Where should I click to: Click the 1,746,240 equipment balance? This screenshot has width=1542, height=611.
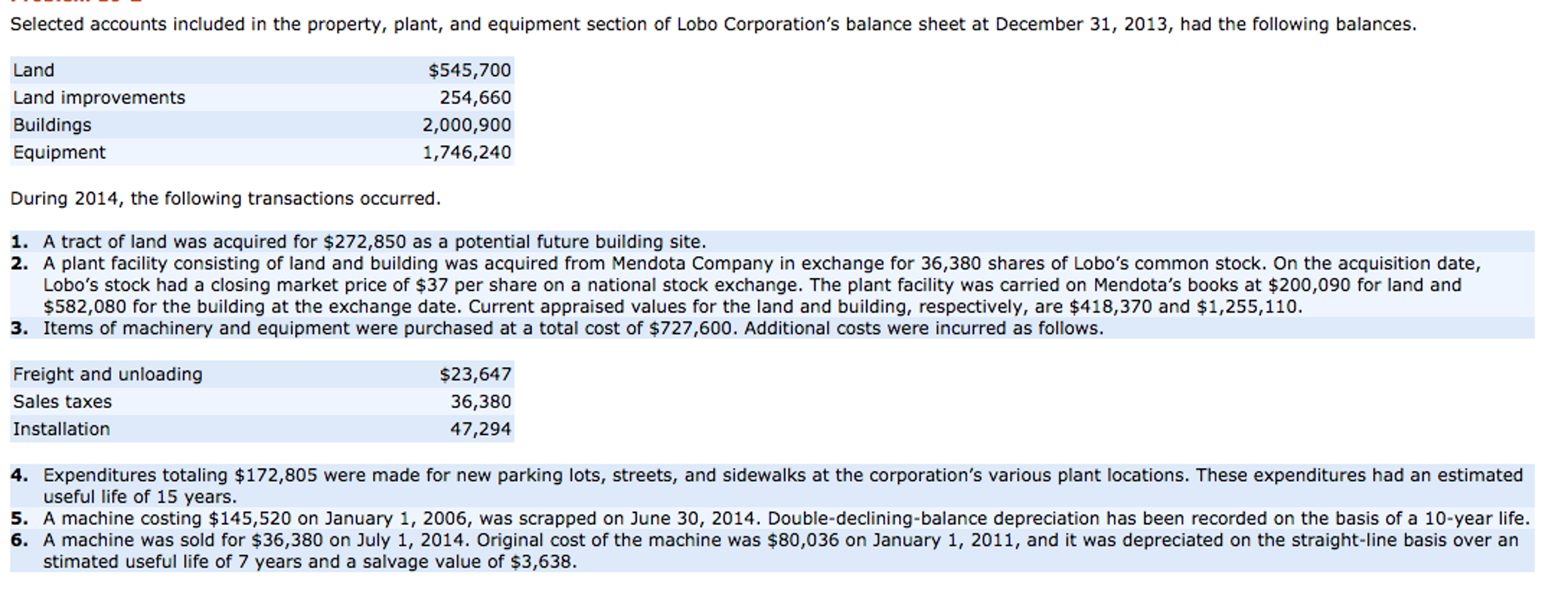(466, 152)
